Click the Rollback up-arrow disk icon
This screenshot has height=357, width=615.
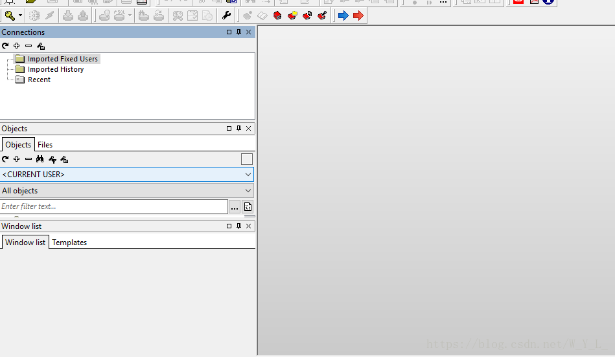pyautogui.click(x=83, y=16)
